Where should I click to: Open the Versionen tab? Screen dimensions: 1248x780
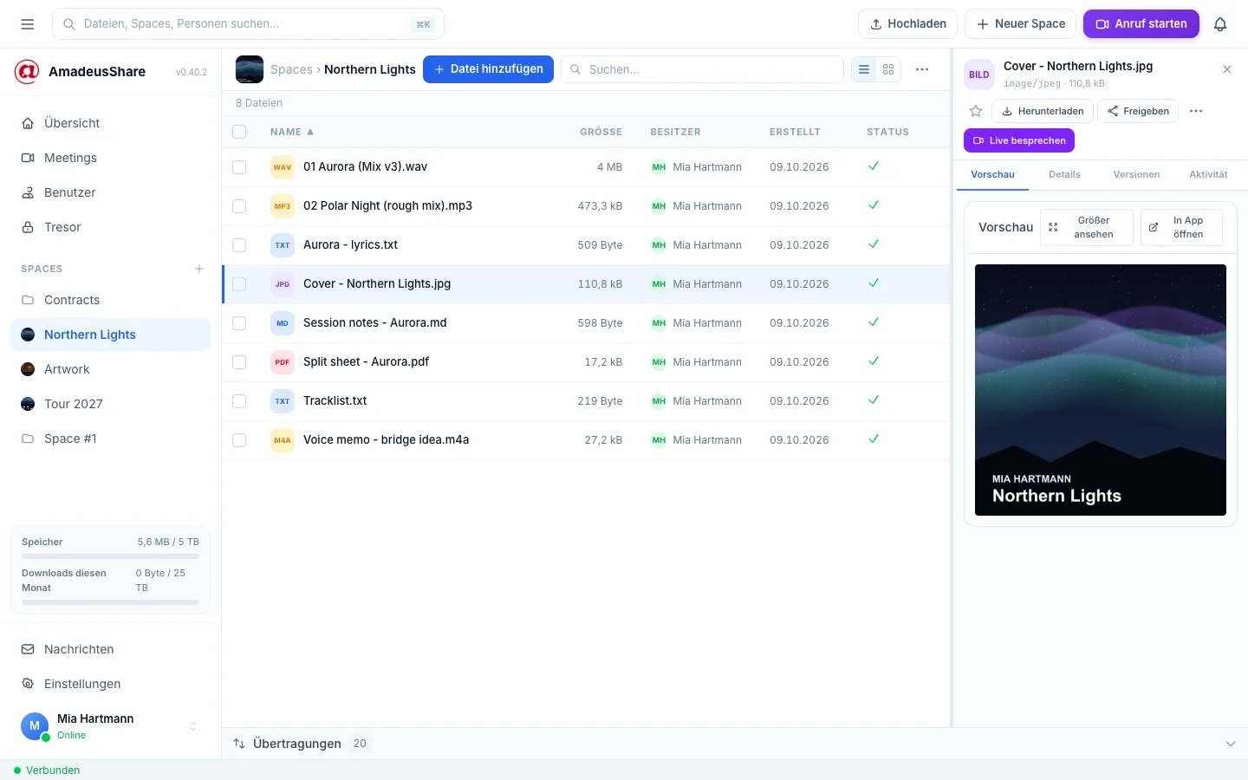tap(1136, 174)
